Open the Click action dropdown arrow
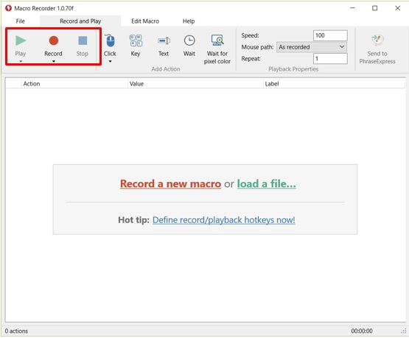The image size is (409, 338). 110,62
